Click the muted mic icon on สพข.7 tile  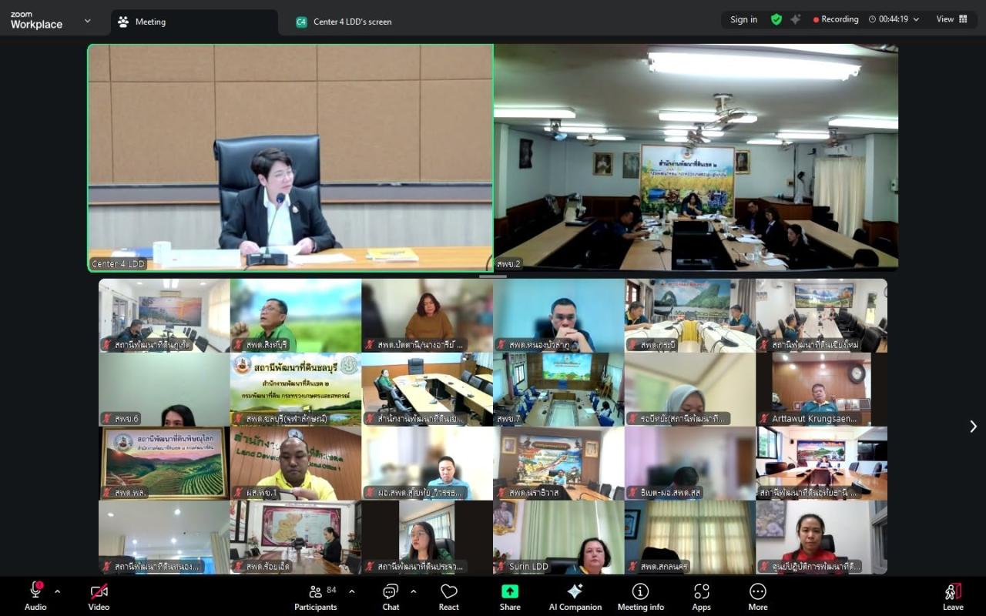tap(501, 419)
